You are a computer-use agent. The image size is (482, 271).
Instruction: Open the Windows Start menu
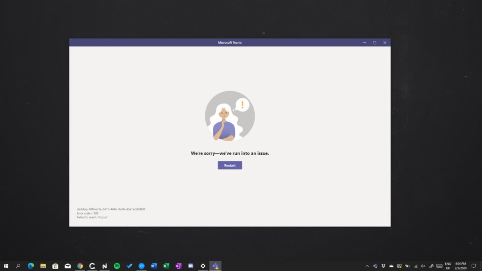[x=6, y=266]
